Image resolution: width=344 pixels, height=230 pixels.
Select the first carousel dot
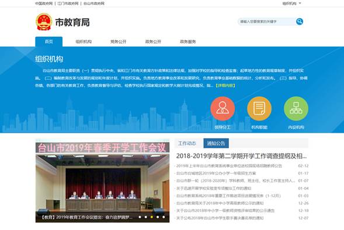pos(140,217)
